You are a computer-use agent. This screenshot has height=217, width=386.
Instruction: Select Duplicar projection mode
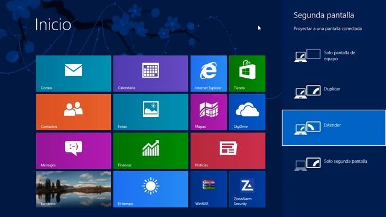coord(334,92)
